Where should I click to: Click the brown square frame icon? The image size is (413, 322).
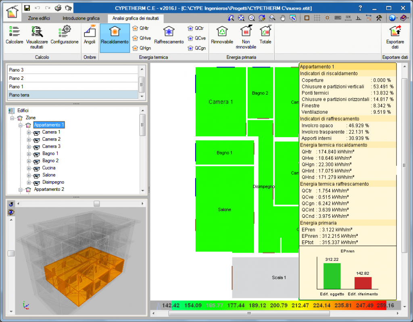pos(307,18)
